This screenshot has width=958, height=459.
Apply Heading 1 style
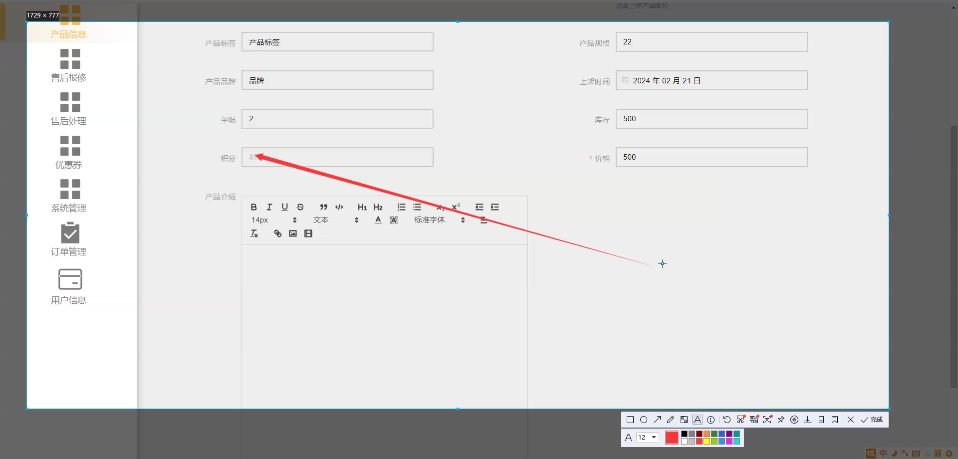[362, 207]
